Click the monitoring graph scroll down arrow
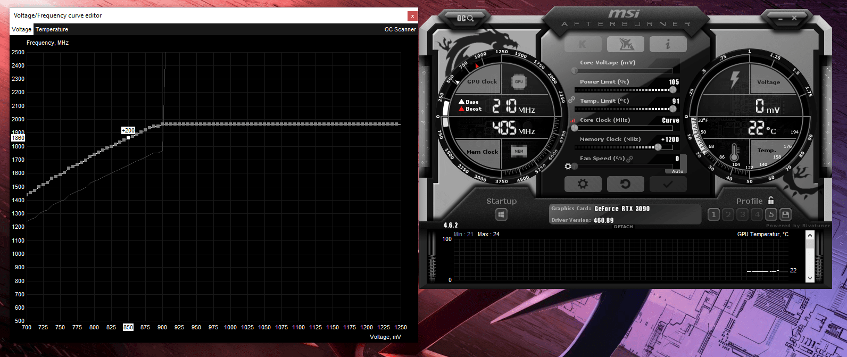This screenshot has height=357, width=847. tap(810, 278)
